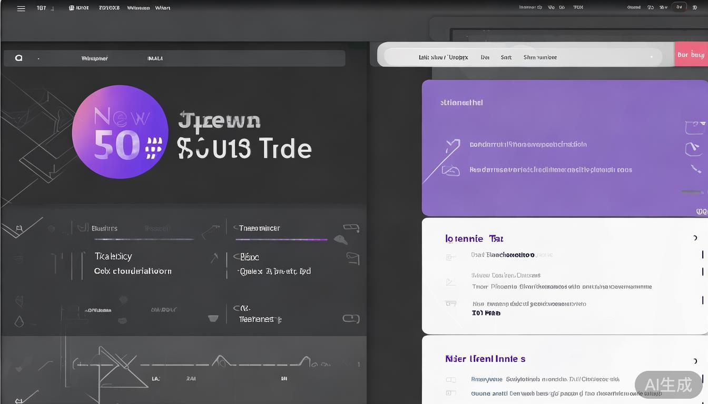Click the topmost icon on the purple card's right edge
Screen dimensions: 708x404
pos(694,127)
